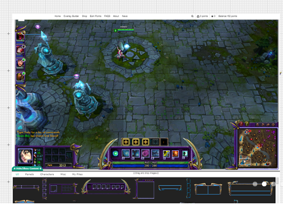Select the gold-blue two-panel frame thumbnail
283x210 pixels.
(208, 189)
